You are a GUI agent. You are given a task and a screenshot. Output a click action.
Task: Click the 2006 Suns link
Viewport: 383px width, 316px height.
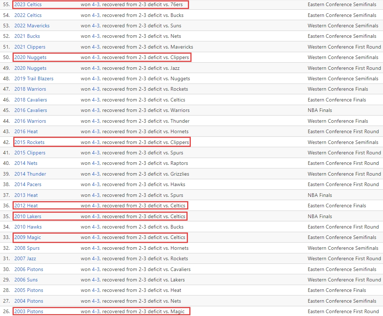[26, 280]
